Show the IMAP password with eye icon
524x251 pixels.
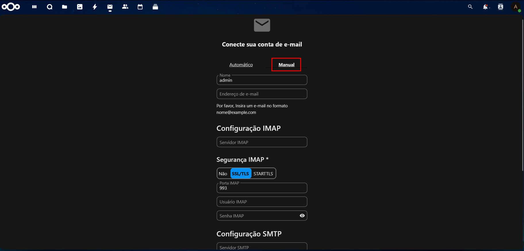[302, 216]
